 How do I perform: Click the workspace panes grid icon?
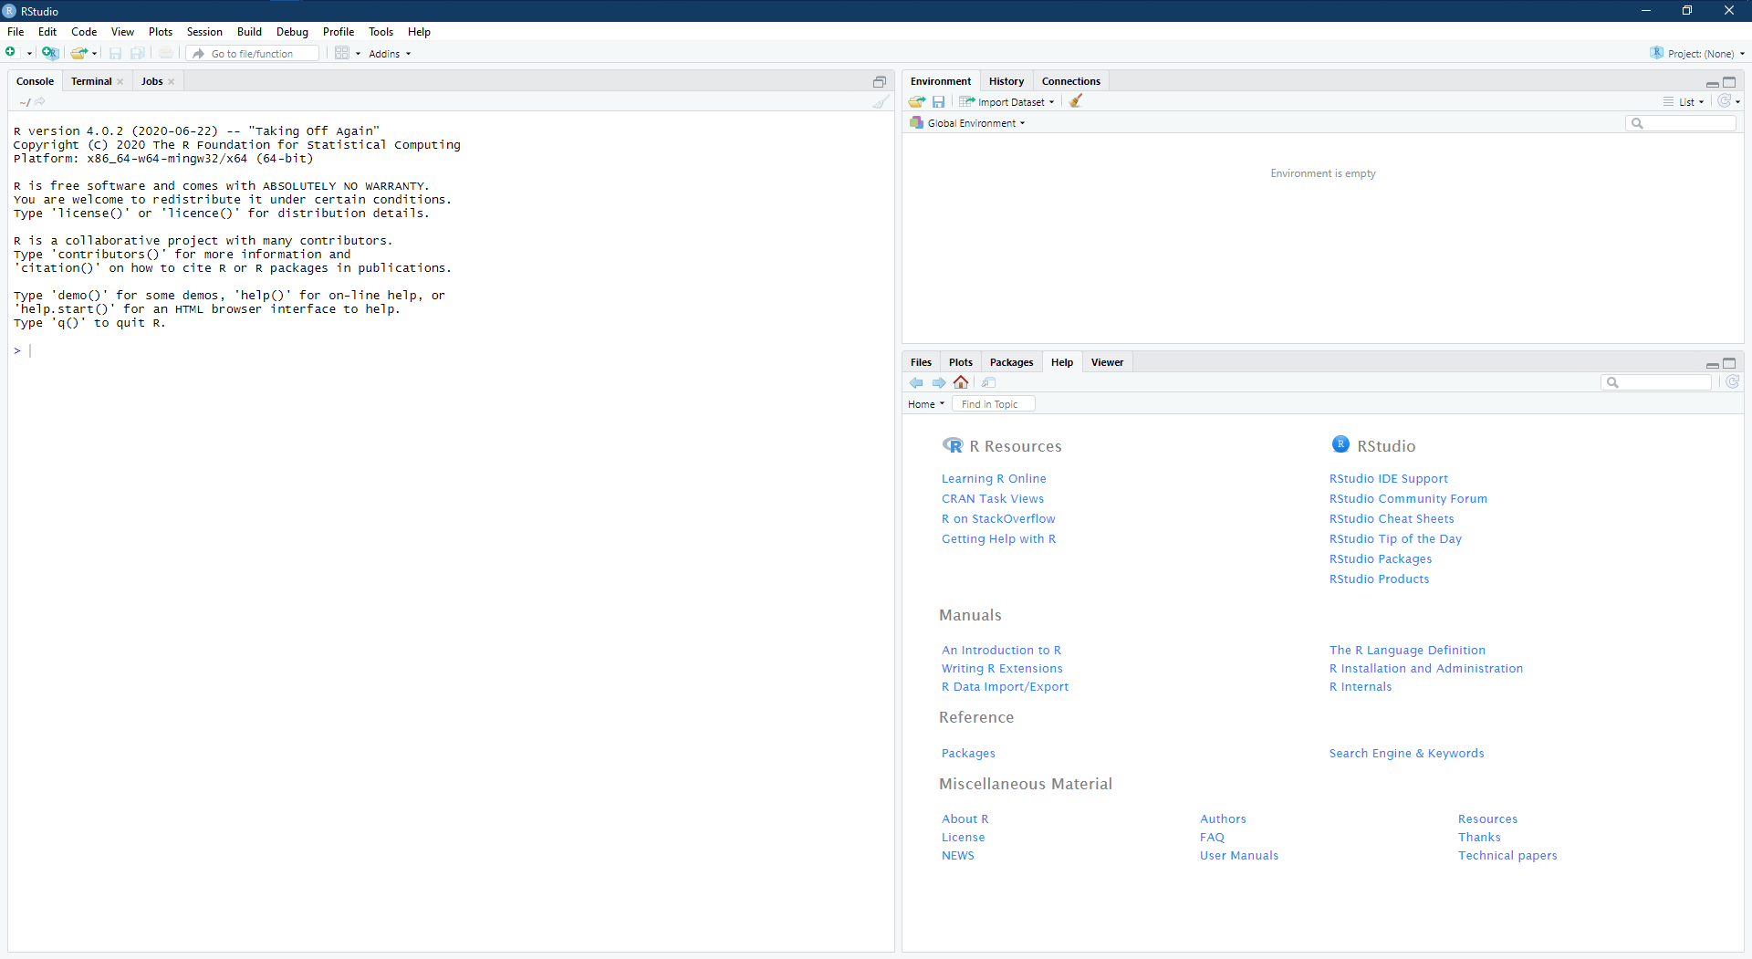342,53
